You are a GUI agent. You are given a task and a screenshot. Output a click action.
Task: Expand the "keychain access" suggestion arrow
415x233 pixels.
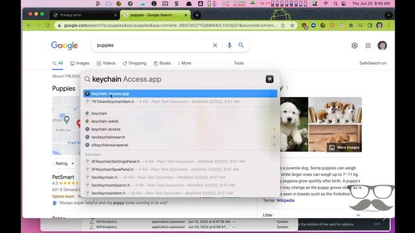(274, 129)
